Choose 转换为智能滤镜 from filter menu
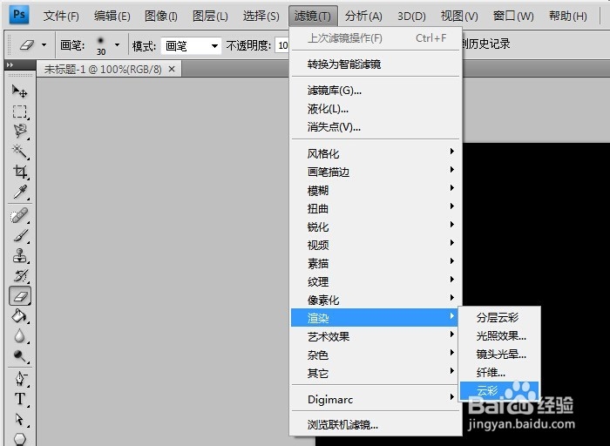The height and width of the screenshot is (446, 610). (376, 64)
